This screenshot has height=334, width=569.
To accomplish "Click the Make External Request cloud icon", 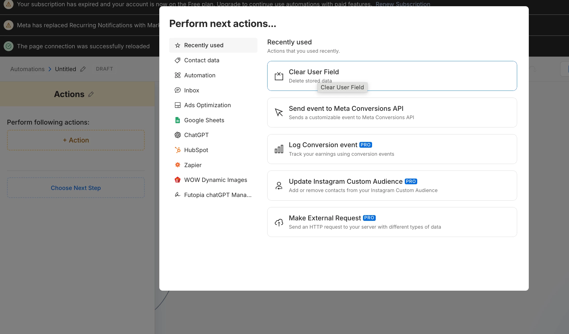I will 279,222.
